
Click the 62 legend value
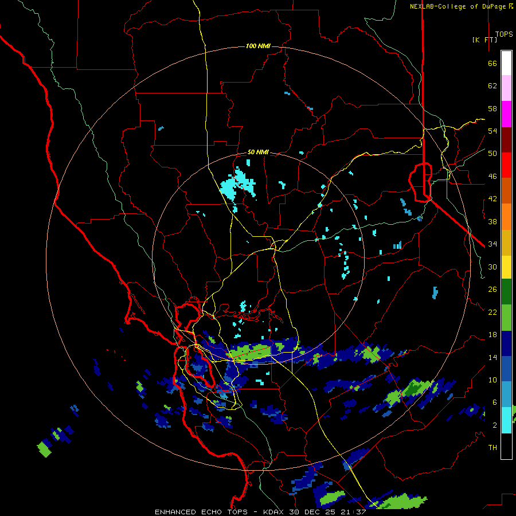(x=492, y=86)
